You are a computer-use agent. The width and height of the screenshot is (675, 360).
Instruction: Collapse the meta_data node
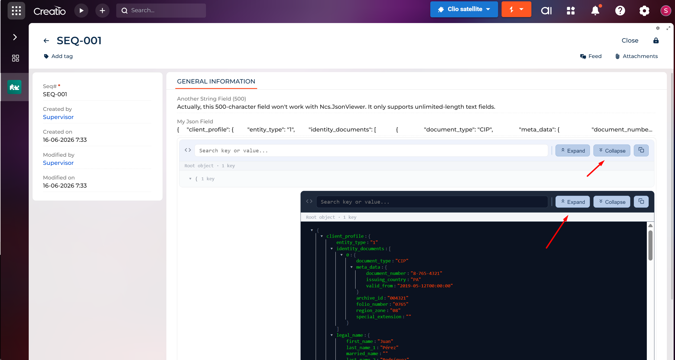pyautogui.click(x=352, y=267)
